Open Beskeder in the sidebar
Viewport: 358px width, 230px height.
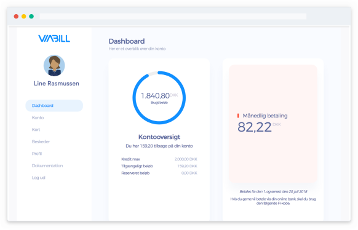(41, 141)
